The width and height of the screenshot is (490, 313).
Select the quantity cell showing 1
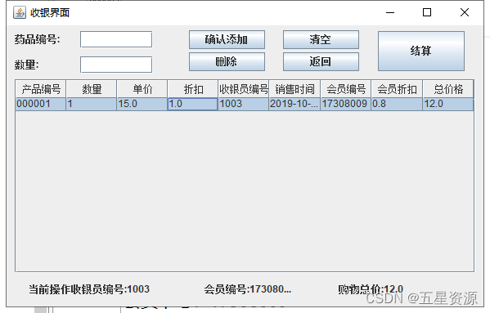[x=92, y=104]
